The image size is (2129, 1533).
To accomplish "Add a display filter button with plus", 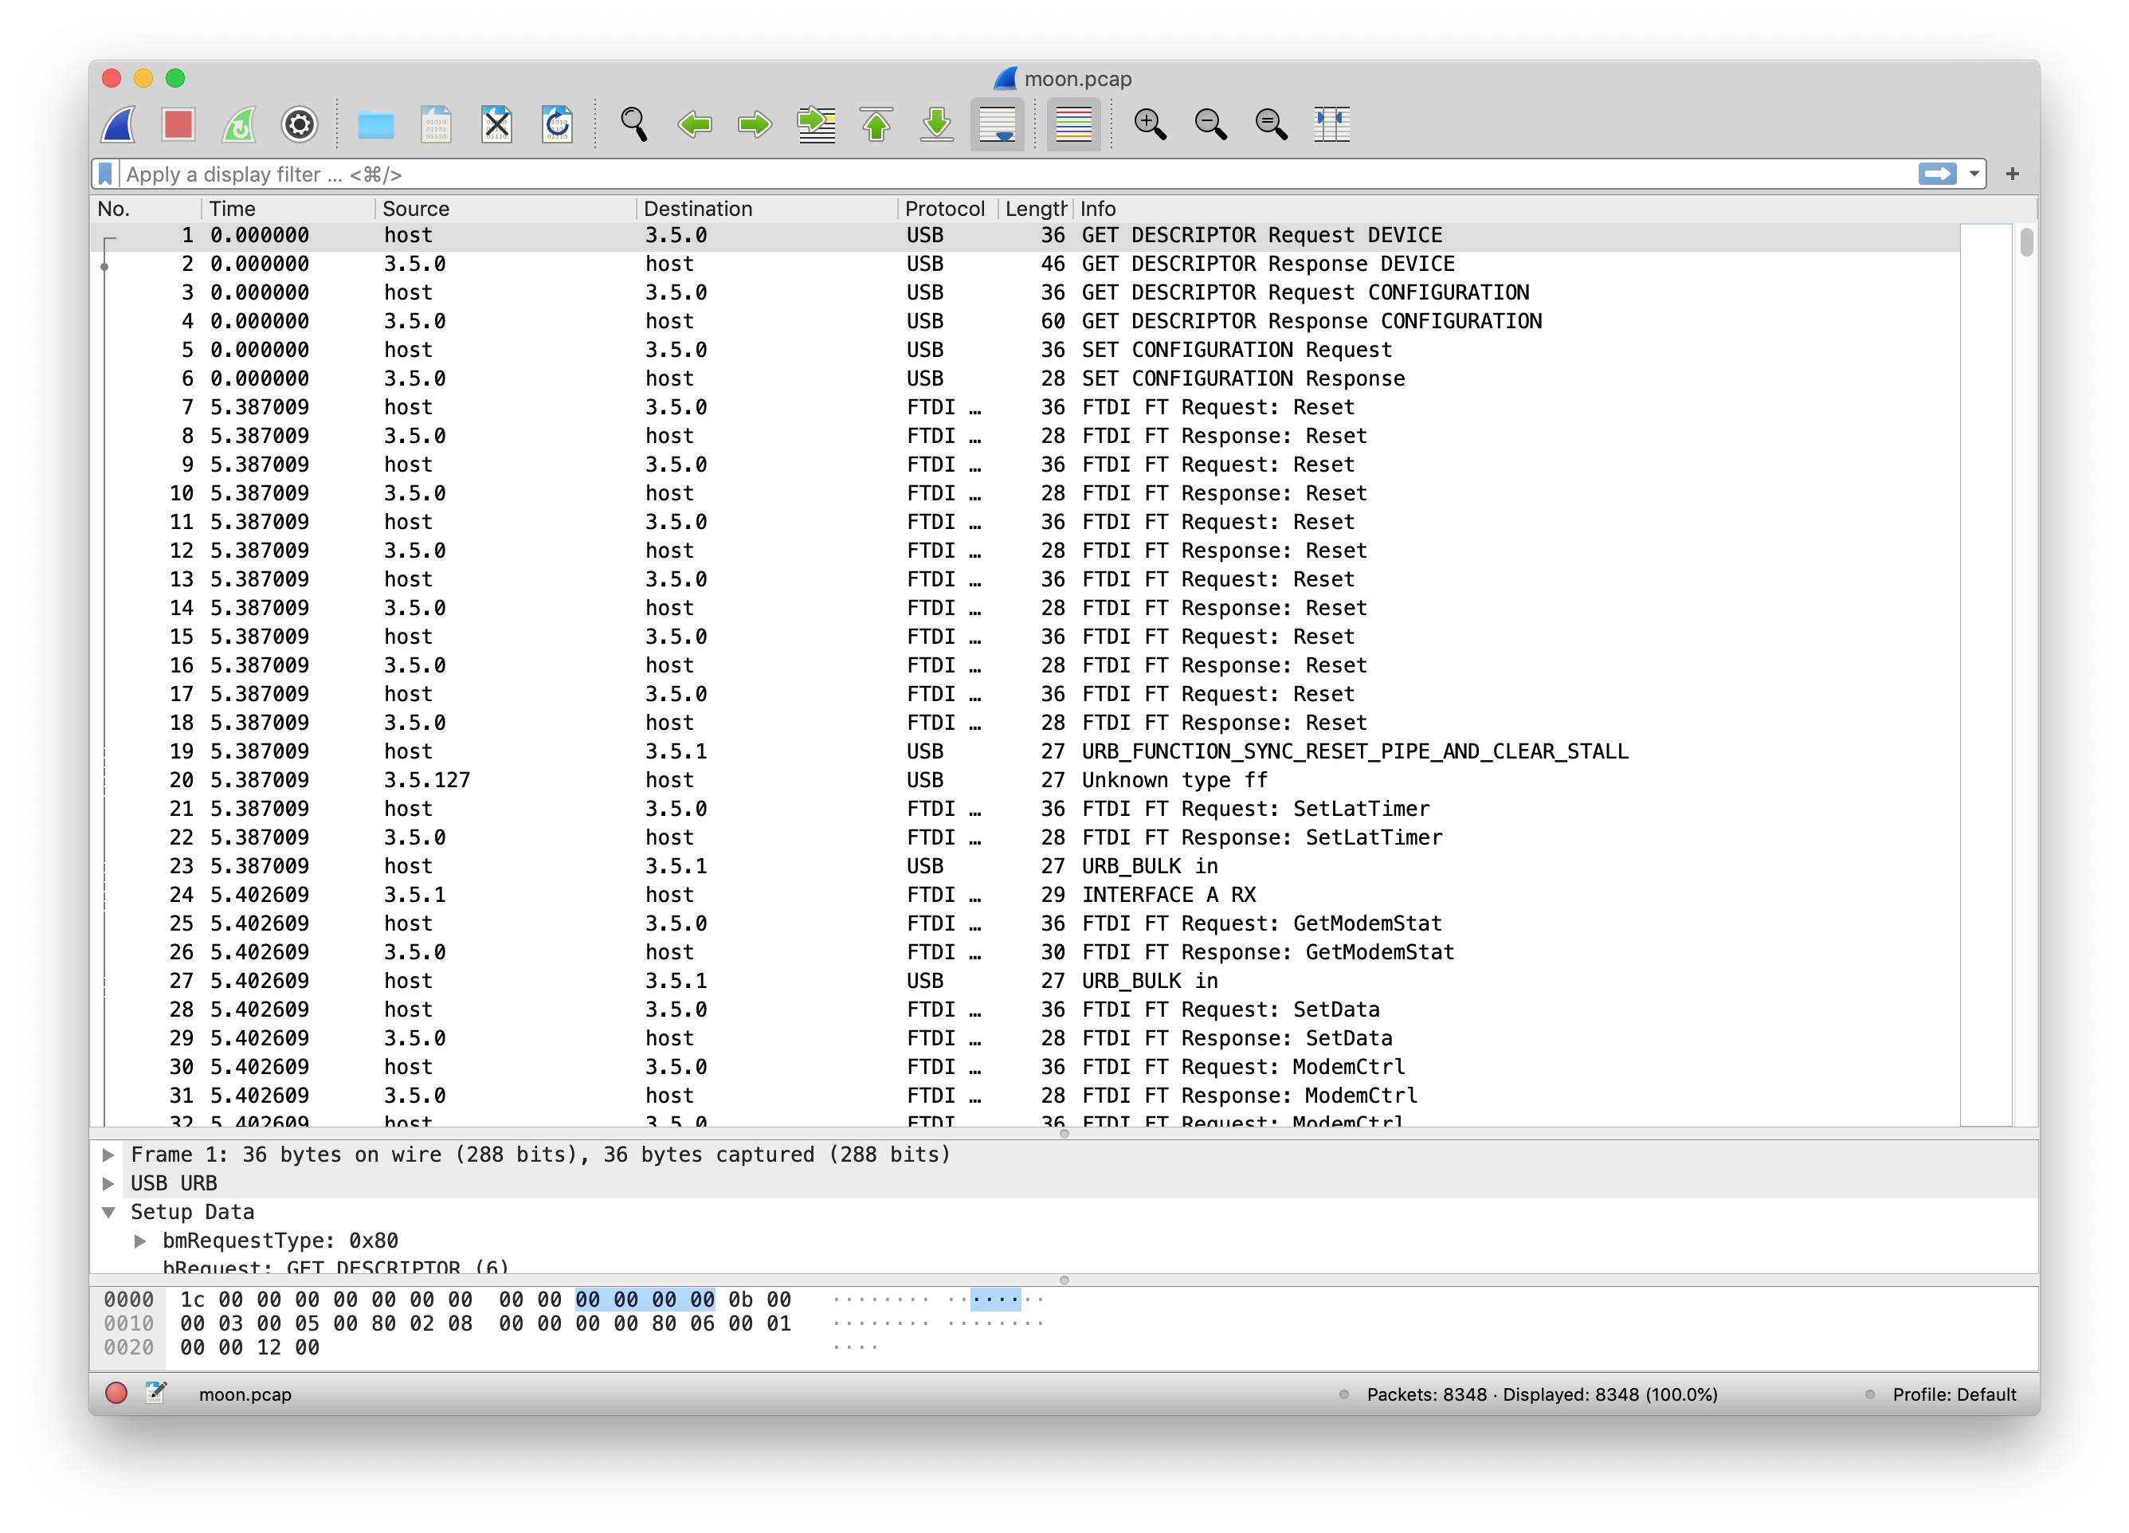I will click(2013, 174).
